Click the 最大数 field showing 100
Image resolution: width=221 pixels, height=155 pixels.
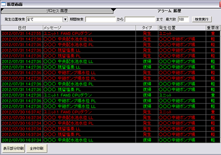pos(183,19)
